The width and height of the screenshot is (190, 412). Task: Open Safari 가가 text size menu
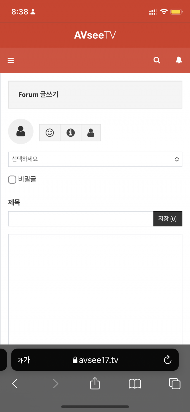point(24,360)
